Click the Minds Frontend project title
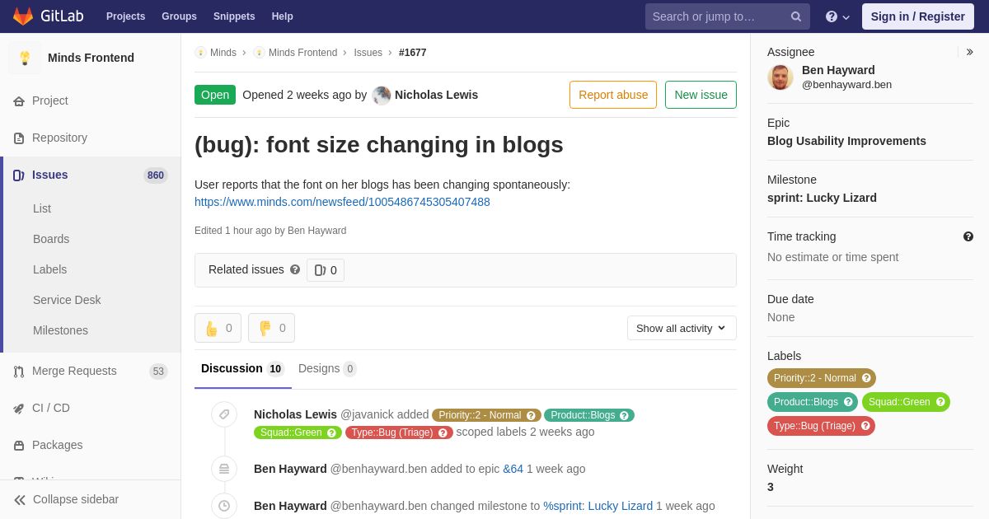 pyautogui.click(x=91, y=58)
